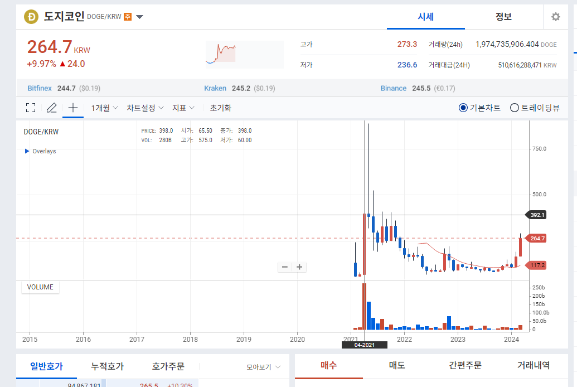Click the 1,974,735,906.404 DOGE volume

pyautogui.click(x=516, y=44)
